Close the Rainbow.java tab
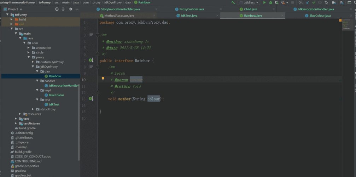This screenshot has height=177, width=356. pyautogui.click(x=282, y=16)
